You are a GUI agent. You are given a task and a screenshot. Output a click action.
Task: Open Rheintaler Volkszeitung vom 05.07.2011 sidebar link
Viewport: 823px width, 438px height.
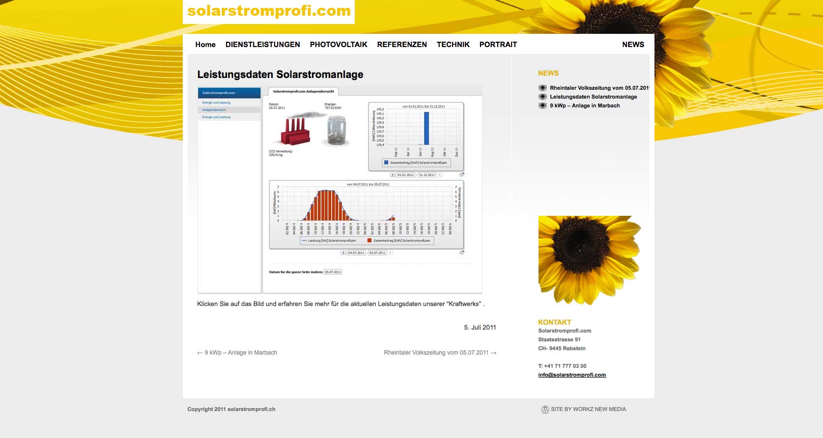pos(599,88)
